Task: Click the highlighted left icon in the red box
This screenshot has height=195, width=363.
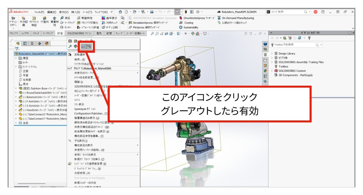Action: coord(83,47)
